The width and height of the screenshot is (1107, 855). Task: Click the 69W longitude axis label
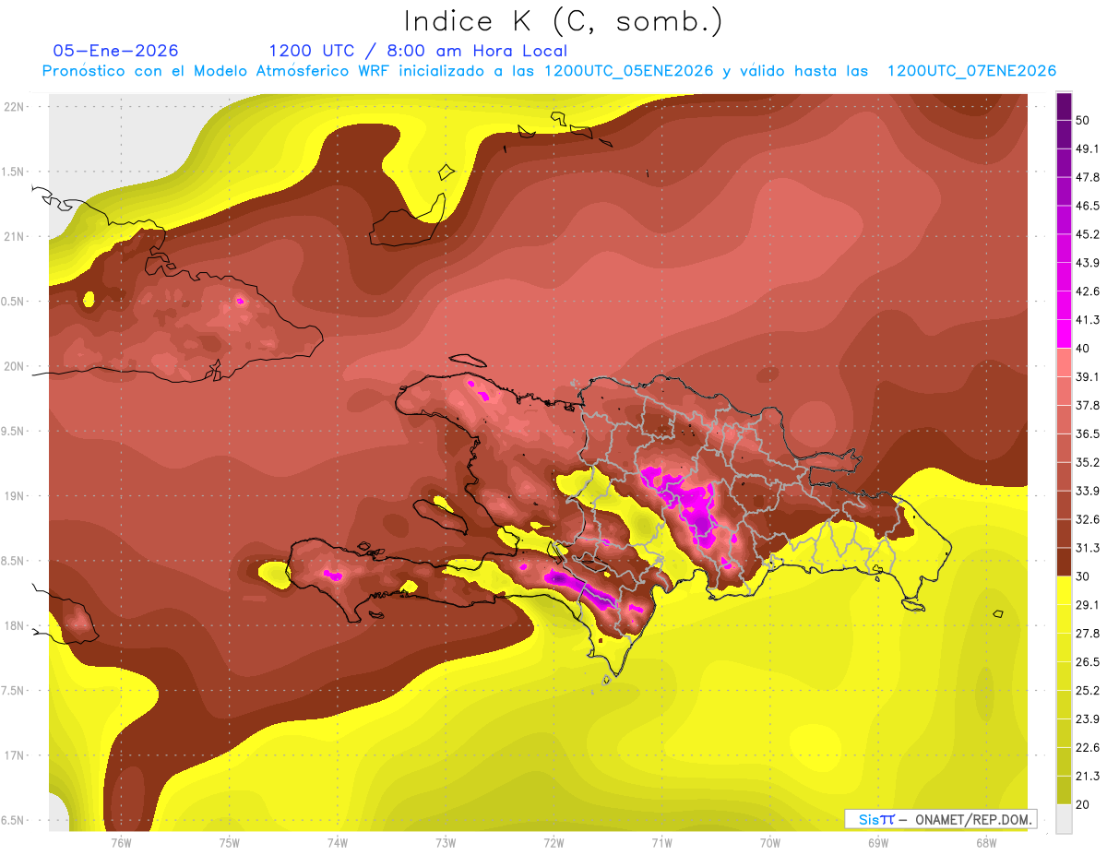pyautogui.click(x=877, y=842)
